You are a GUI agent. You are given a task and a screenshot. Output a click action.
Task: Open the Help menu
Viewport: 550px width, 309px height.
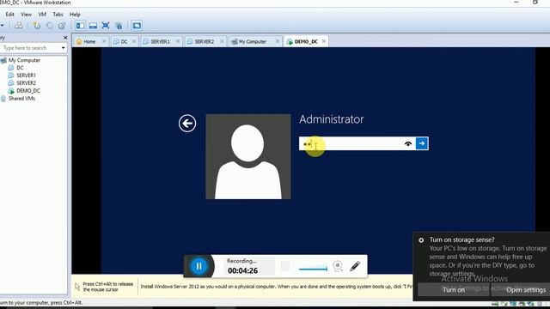[75, 15]
